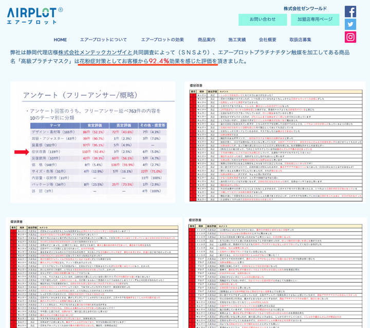The image size is (370, 328).
Task: Click the red 92.4% text
Action: (159, 61)
